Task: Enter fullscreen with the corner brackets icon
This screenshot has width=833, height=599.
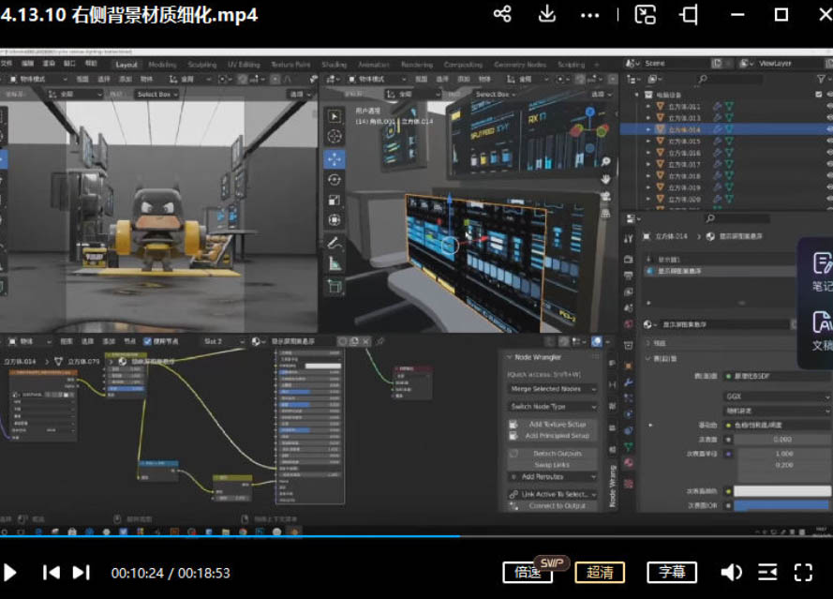Action: 803,573
